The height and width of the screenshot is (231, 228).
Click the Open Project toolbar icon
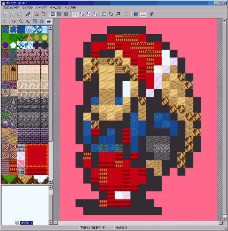coord(12,14)
